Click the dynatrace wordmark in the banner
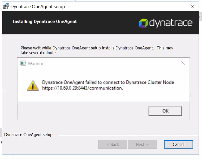This screenshot has width=202, height=160. click(x=171, y=23)
